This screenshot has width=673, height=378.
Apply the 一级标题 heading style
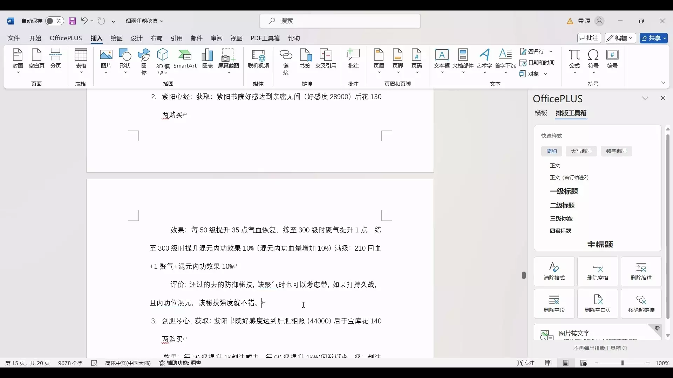tap(564, 191)
